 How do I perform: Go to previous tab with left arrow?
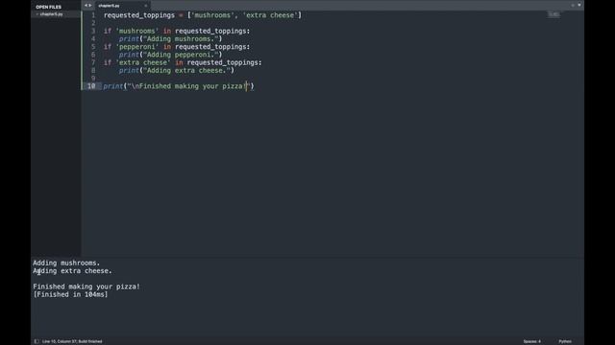(x=86, y=6)
